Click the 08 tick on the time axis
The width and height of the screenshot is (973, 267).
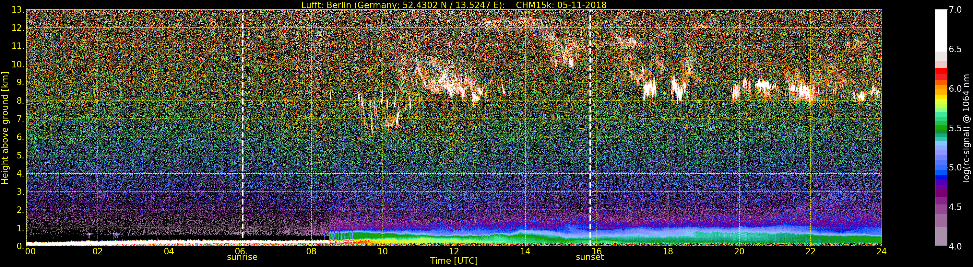click(x=311, y=251)
